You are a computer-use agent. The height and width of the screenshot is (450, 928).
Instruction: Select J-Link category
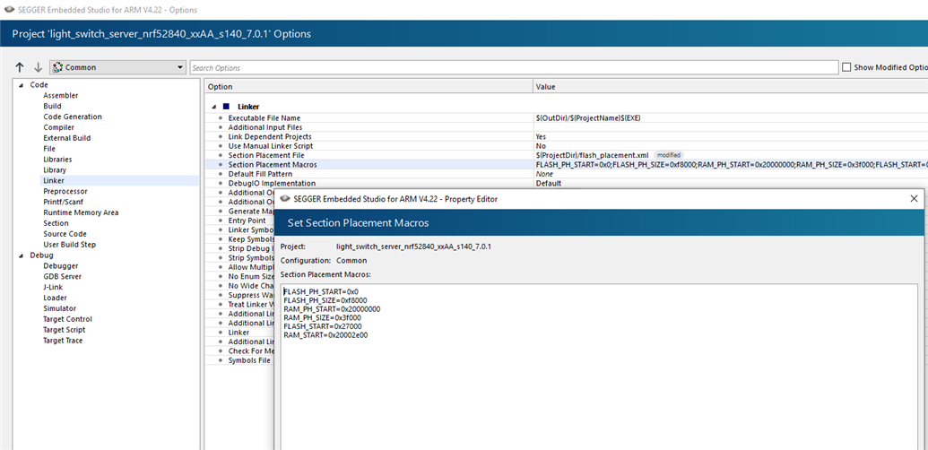point(53,287)
